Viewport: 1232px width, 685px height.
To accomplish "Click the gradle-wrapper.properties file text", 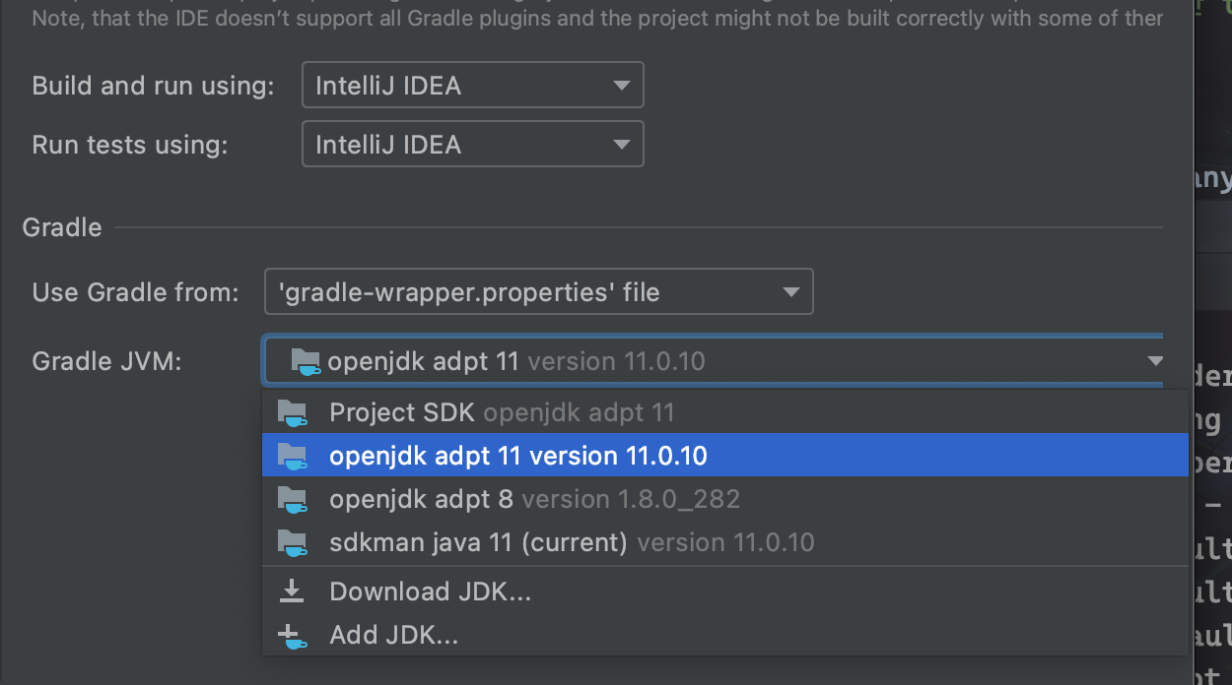I will coord(469,292).
